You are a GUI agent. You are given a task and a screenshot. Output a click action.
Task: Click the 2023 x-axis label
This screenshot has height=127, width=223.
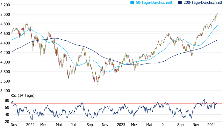[x=121, y=125]
